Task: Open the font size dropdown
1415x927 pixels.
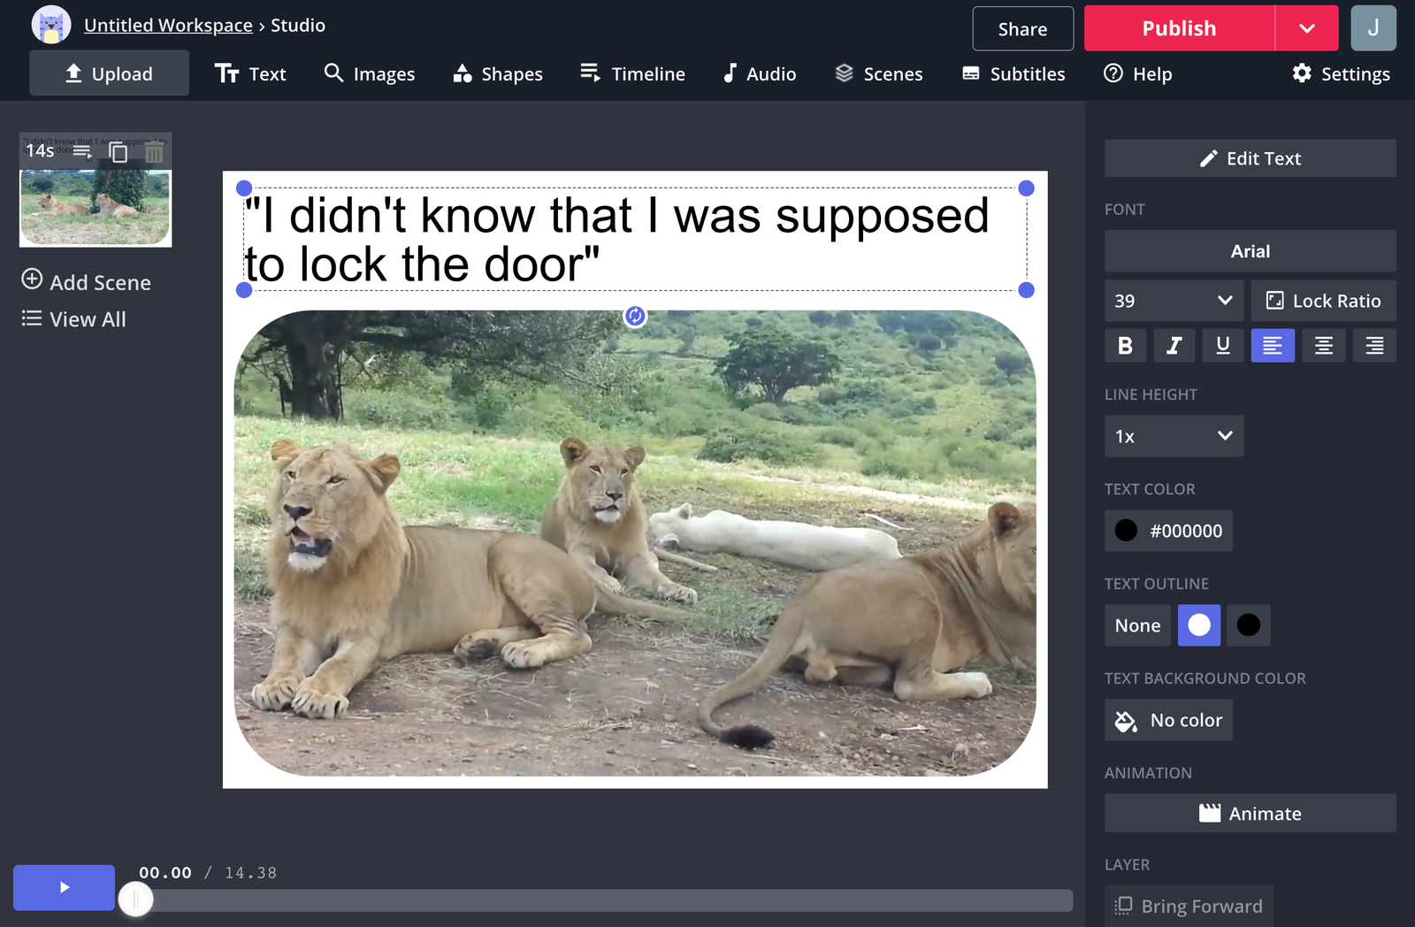Action: [x=1174, y=301]
